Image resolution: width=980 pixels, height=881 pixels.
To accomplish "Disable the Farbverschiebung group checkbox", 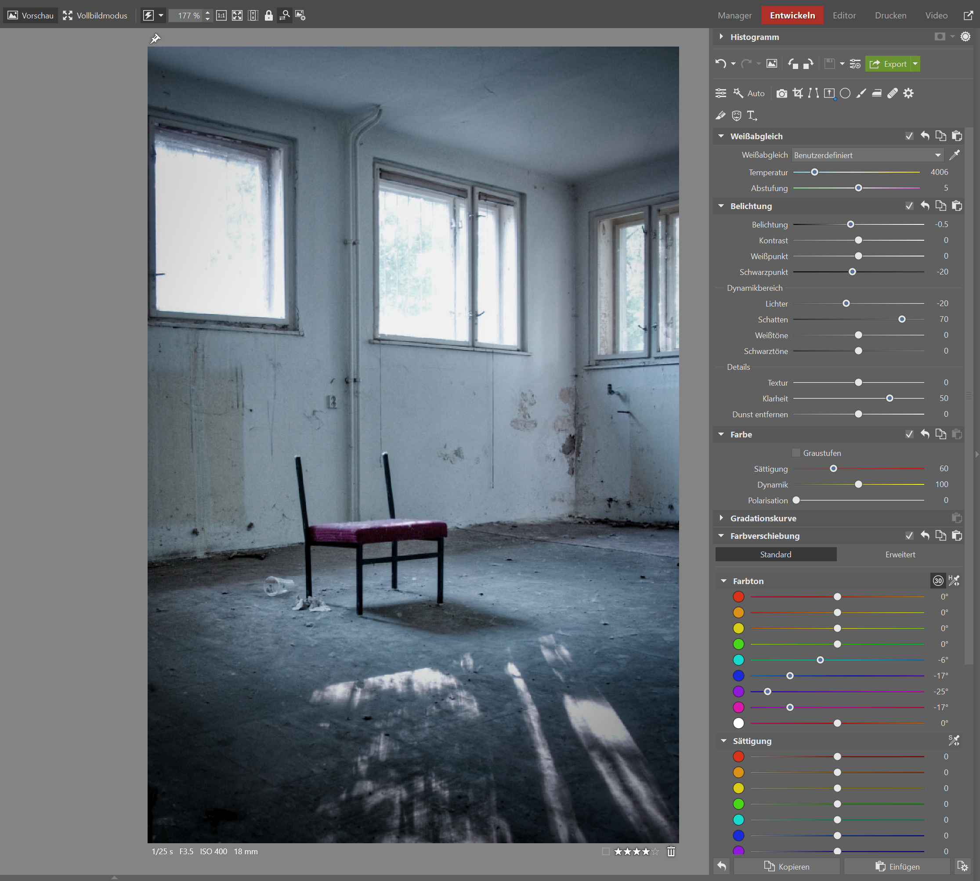I will pyautogui.click(x=909, y=536).
